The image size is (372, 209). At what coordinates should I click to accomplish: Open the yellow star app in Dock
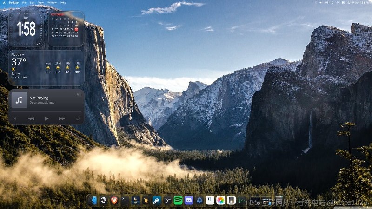(146, 201)
